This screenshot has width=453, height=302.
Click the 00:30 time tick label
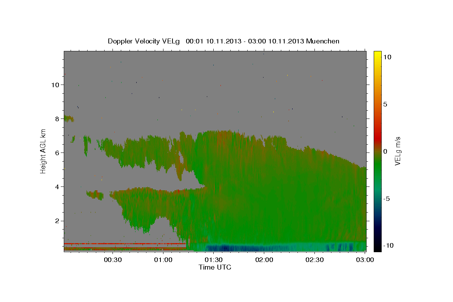pos(112,260)
